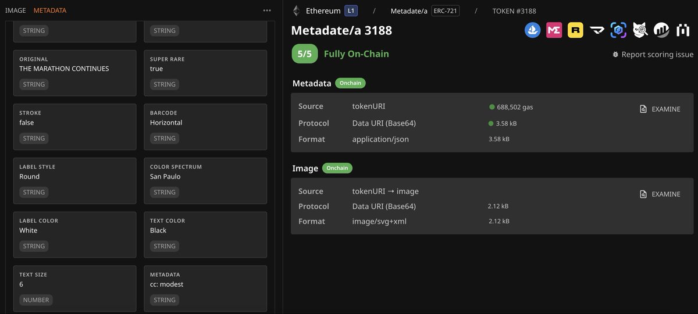Open the OpenSea marketplace icon
This screenshot has height=314, width=698.
(532, 30)
